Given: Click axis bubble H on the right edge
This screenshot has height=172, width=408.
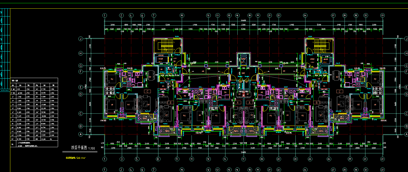Looking at the screenshot, I should tap(406, 53).
